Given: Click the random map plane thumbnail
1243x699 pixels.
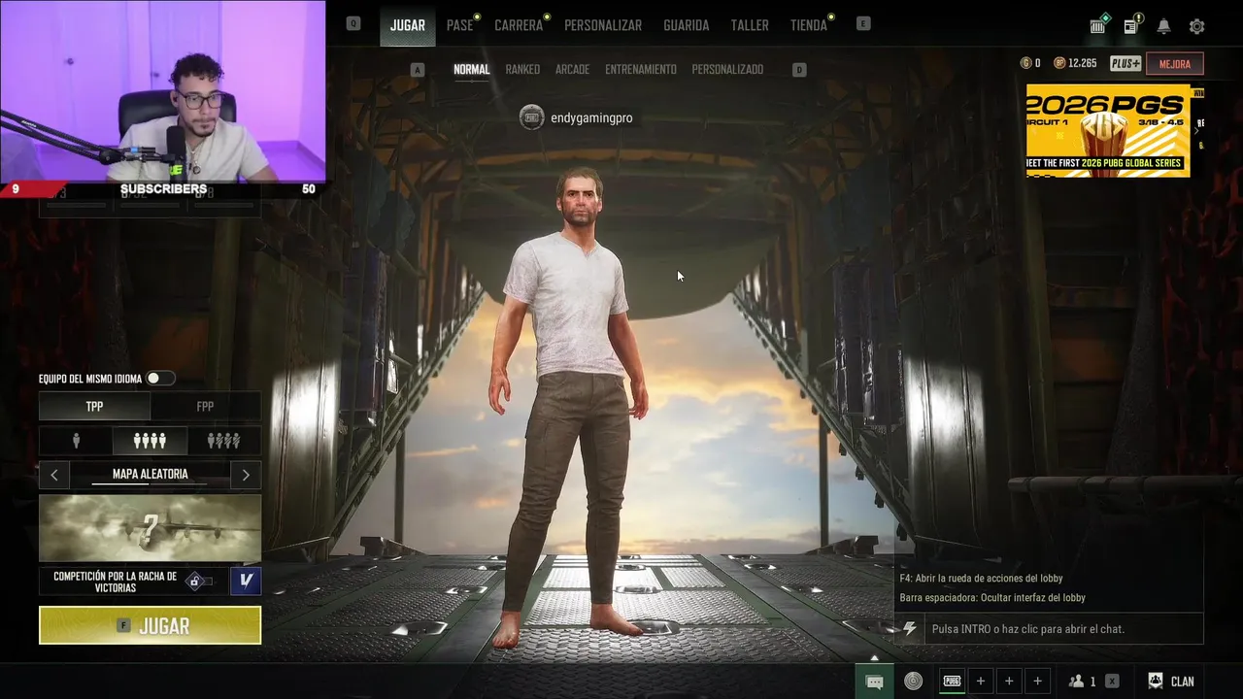Looking at the screenshot, I should click(150, 528).
